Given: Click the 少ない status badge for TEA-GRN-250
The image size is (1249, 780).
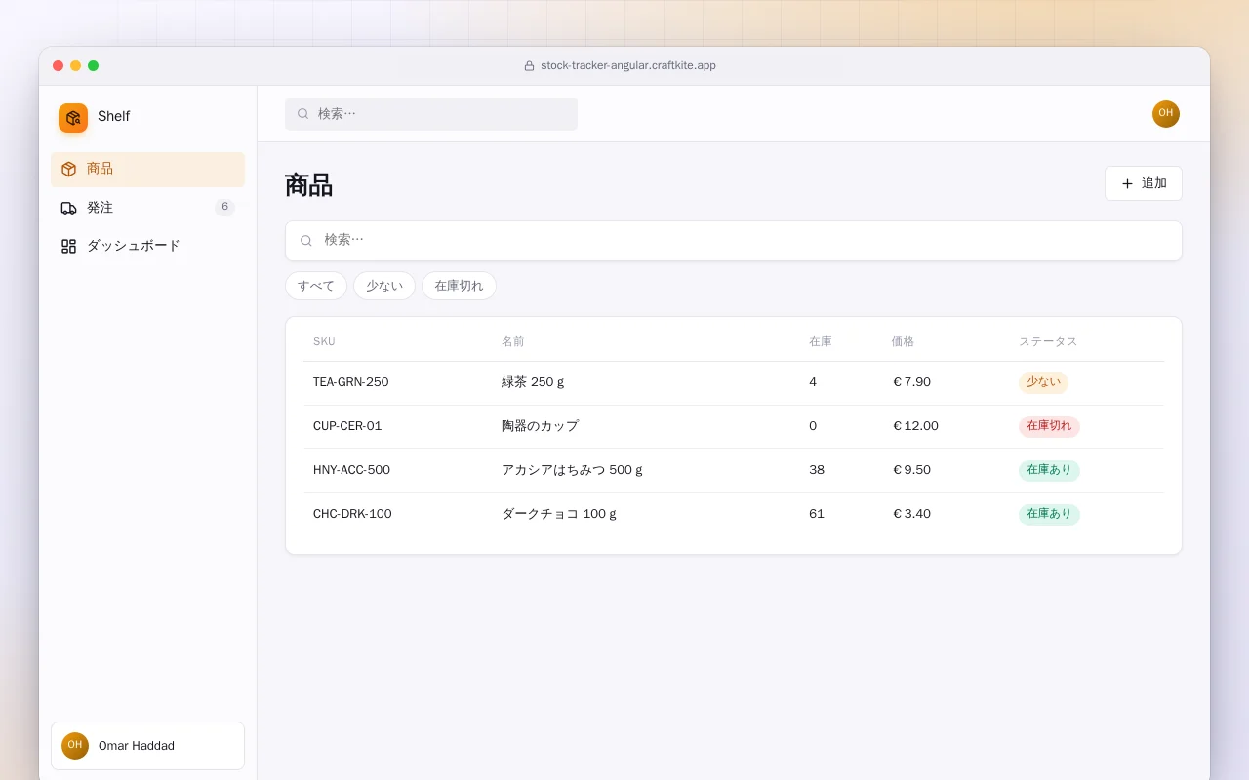Looking at the screenshot, I should [1043, 383].
